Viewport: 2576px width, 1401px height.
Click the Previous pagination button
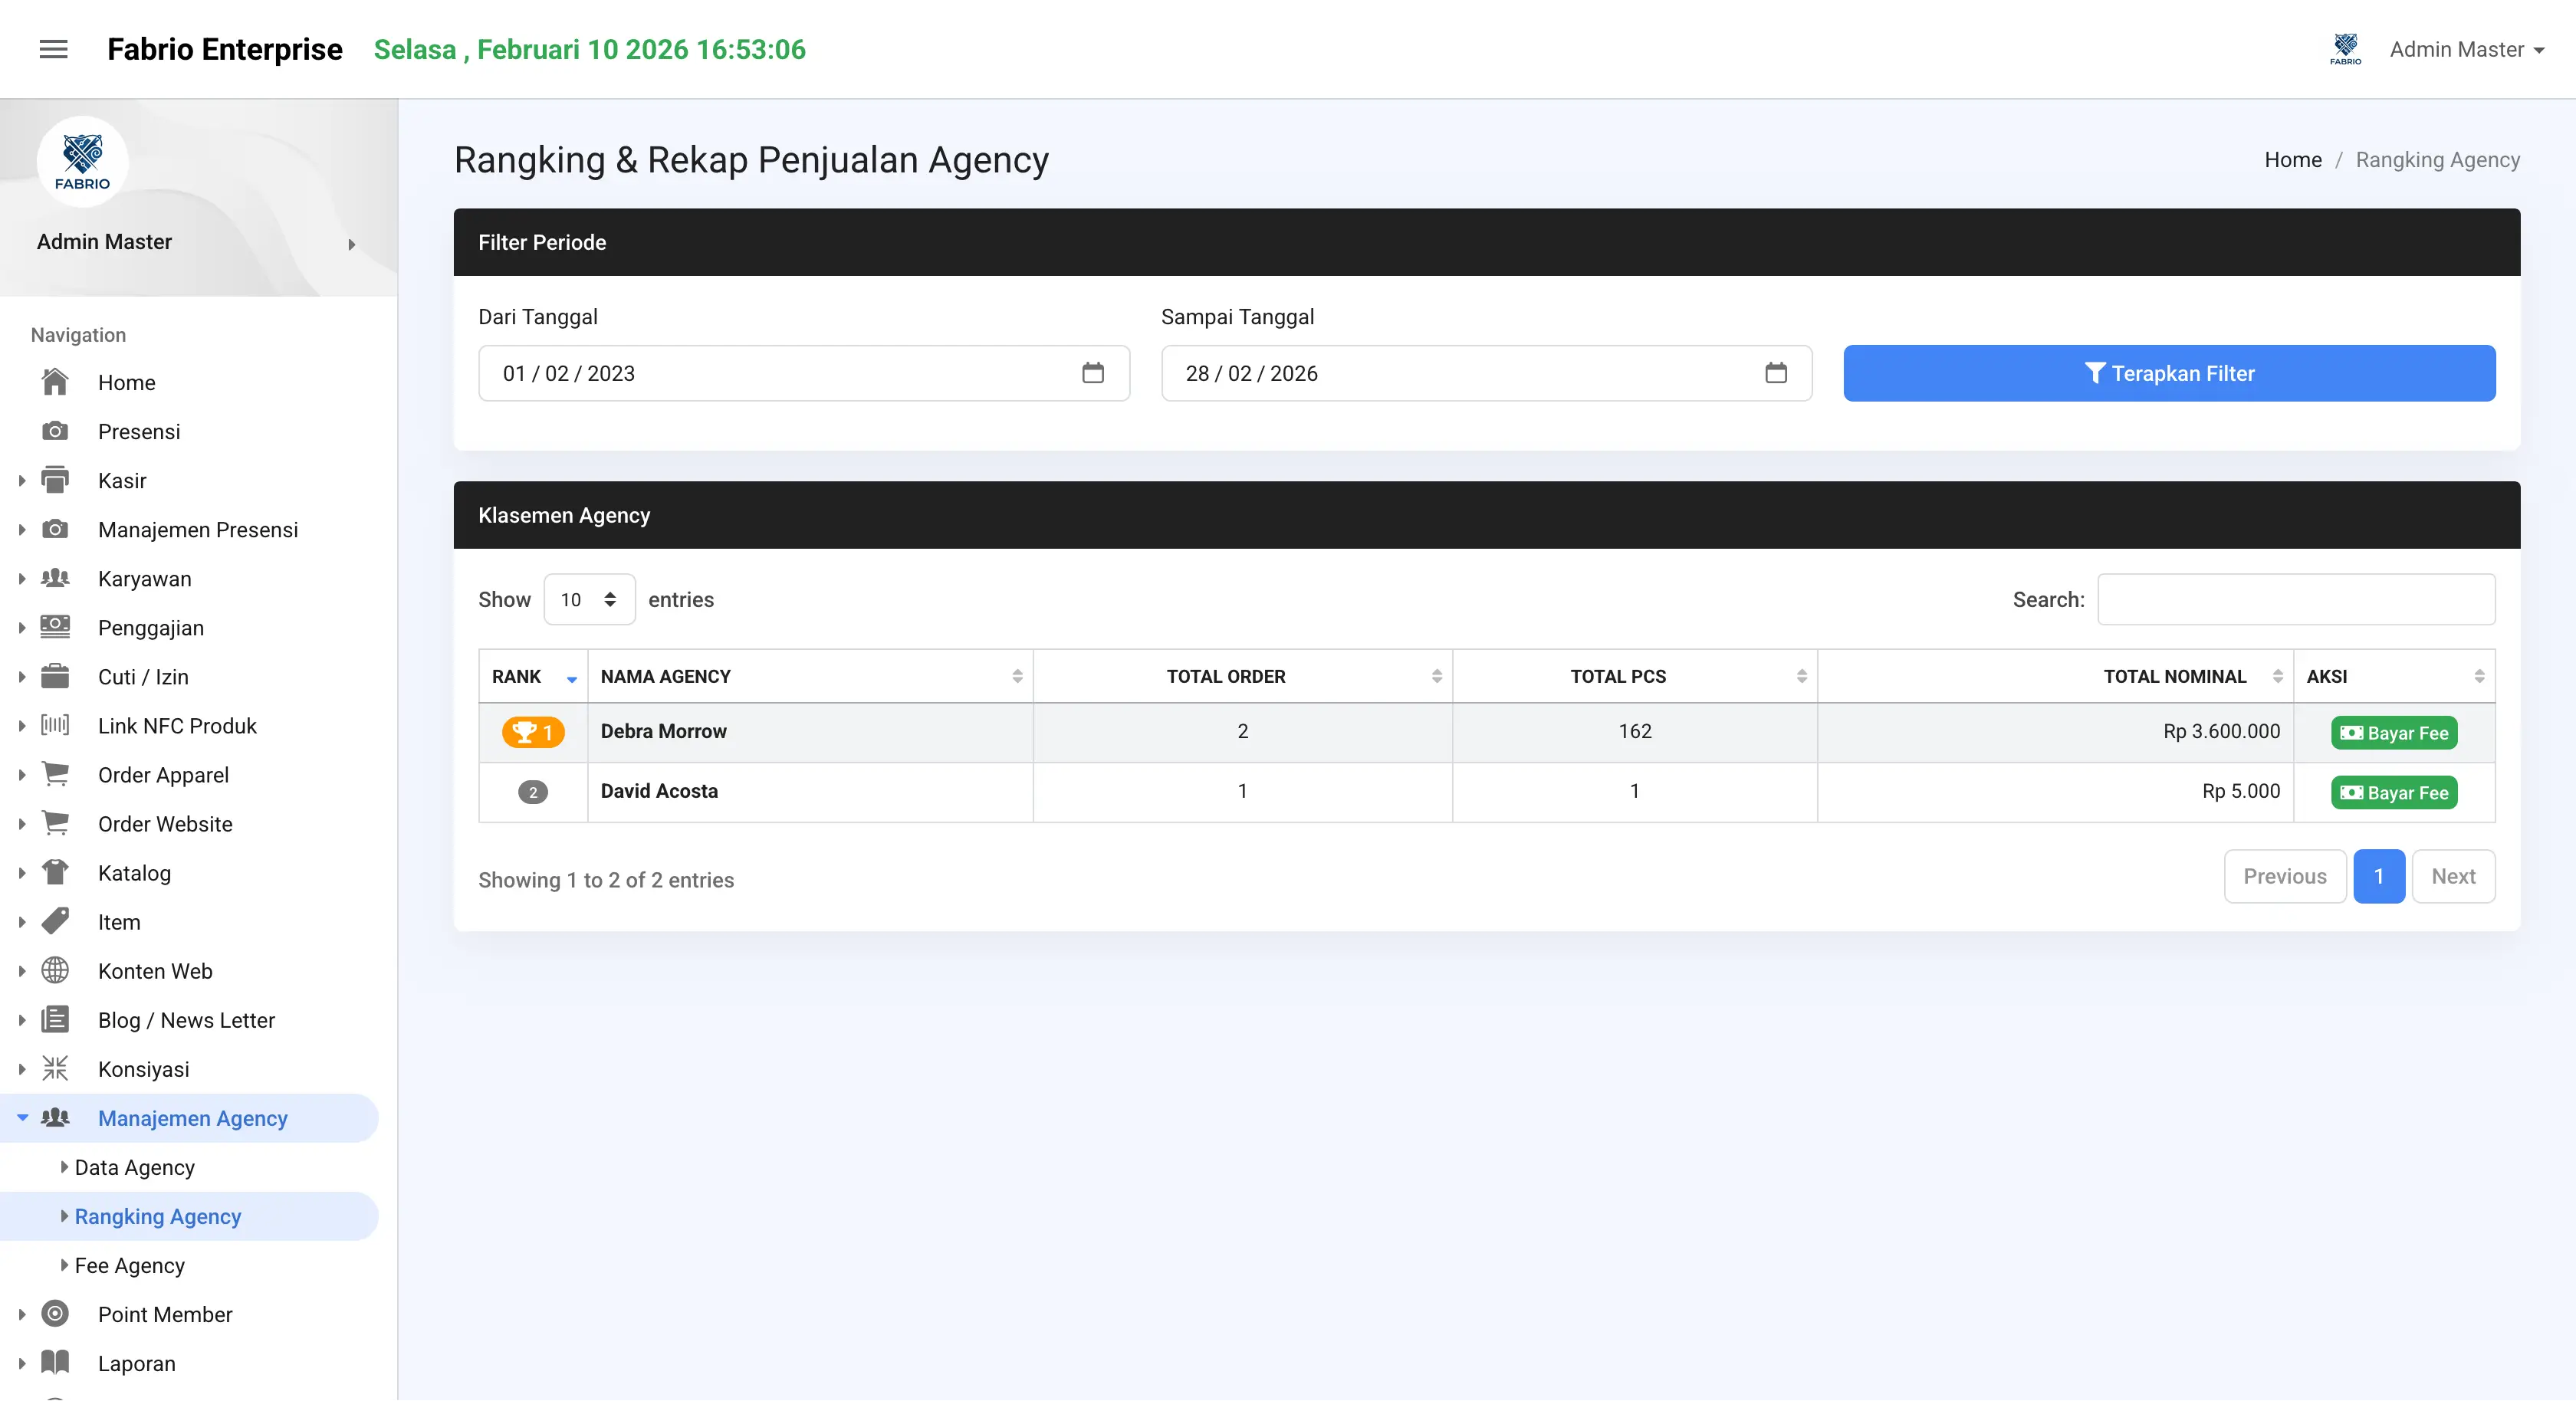click(2285, 876)
